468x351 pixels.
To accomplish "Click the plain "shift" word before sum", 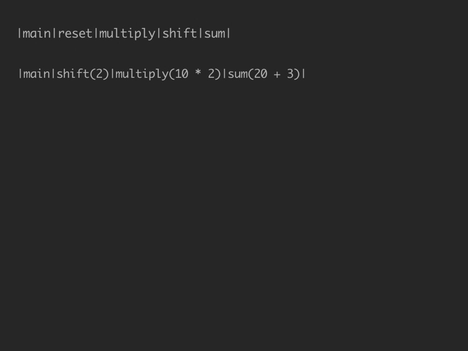I will coord(179,33).
